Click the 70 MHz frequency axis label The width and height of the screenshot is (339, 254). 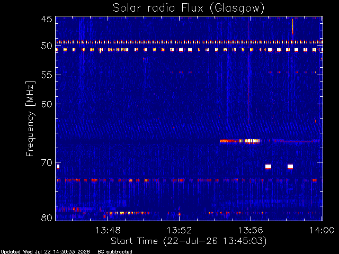pyautogui.click(x=47, y=162)
